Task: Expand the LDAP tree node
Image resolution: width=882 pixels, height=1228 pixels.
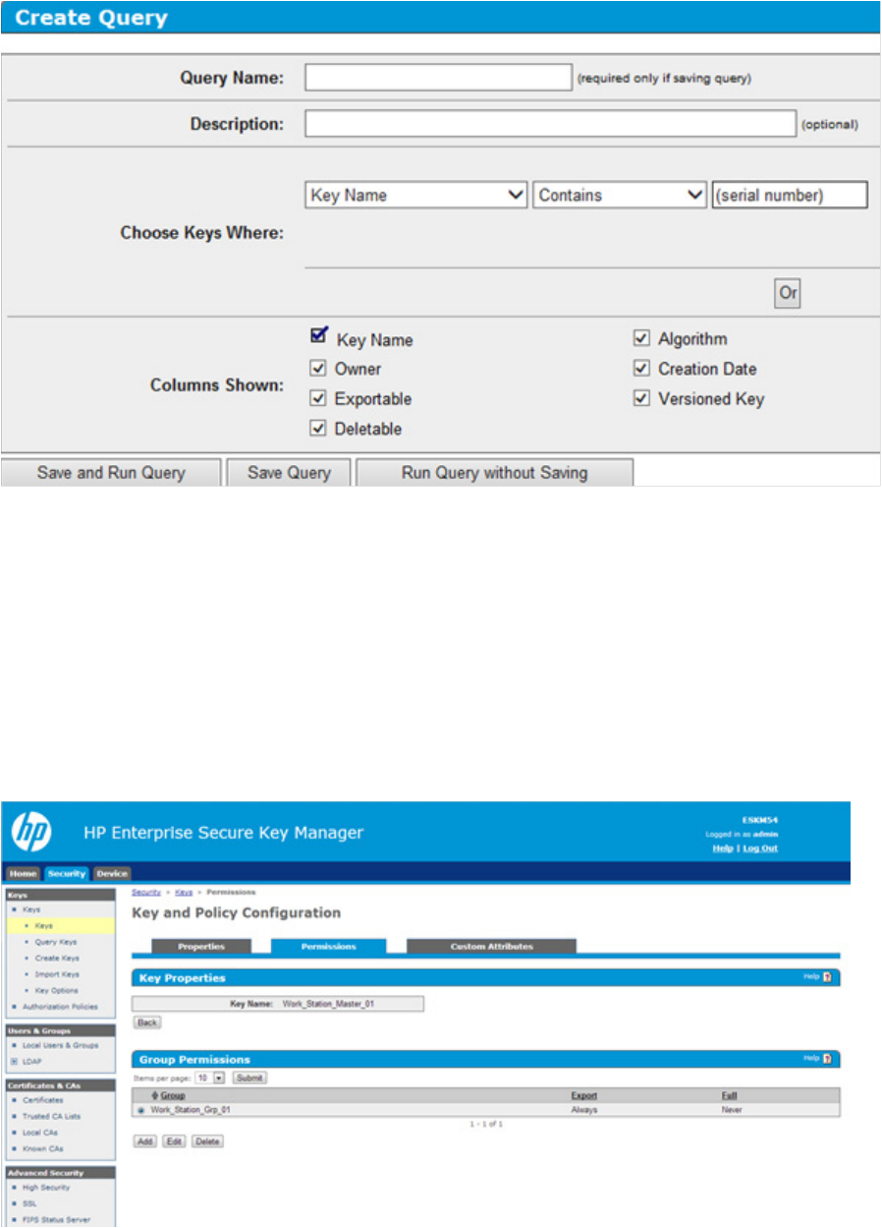Action: click(13, 1062)
